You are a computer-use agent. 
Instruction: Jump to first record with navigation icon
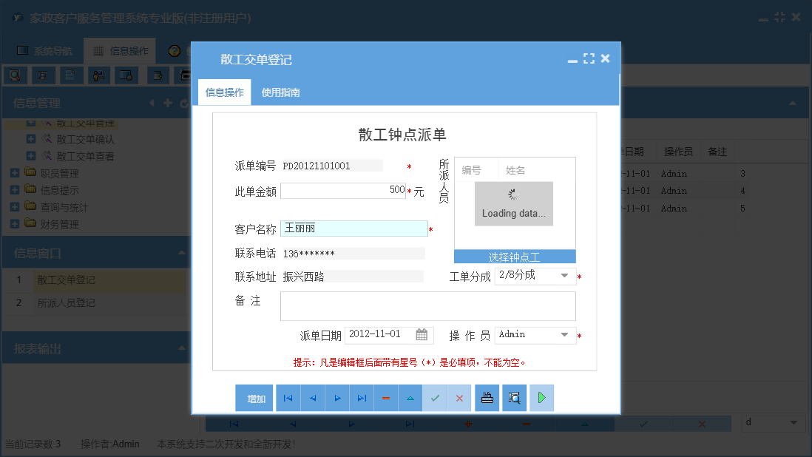pyautogui.click(x=288, y=398)
